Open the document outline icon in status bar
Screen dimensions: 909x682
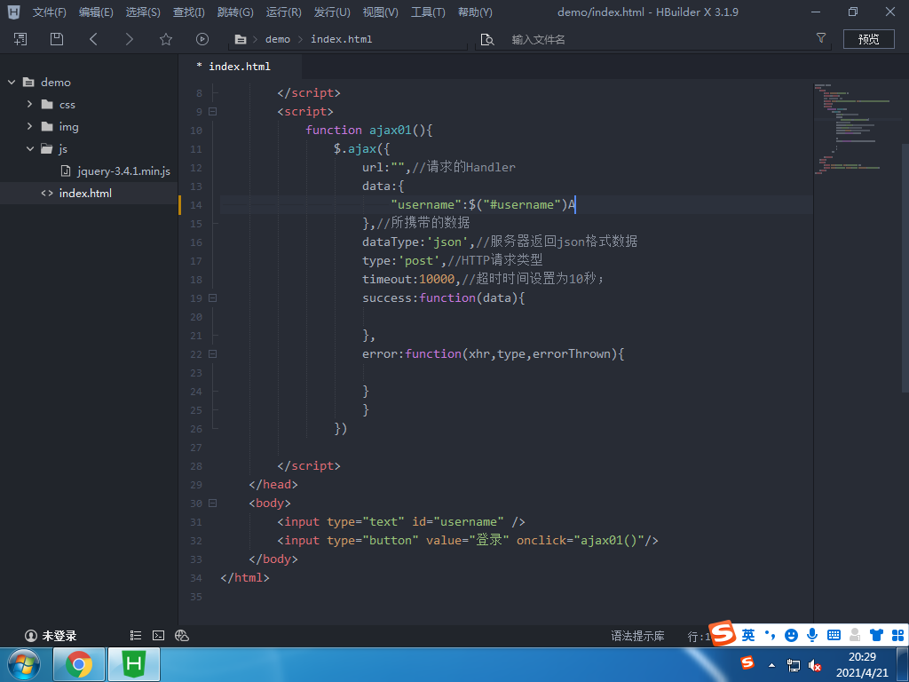coord(136,636)
